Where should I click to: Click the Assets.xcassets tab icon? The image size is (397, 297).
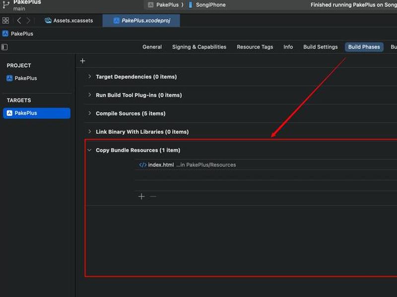(48, 20)
